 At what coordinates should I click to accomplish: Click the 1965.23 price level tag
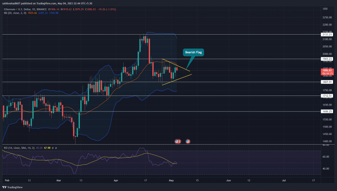[x=328, y=59]
